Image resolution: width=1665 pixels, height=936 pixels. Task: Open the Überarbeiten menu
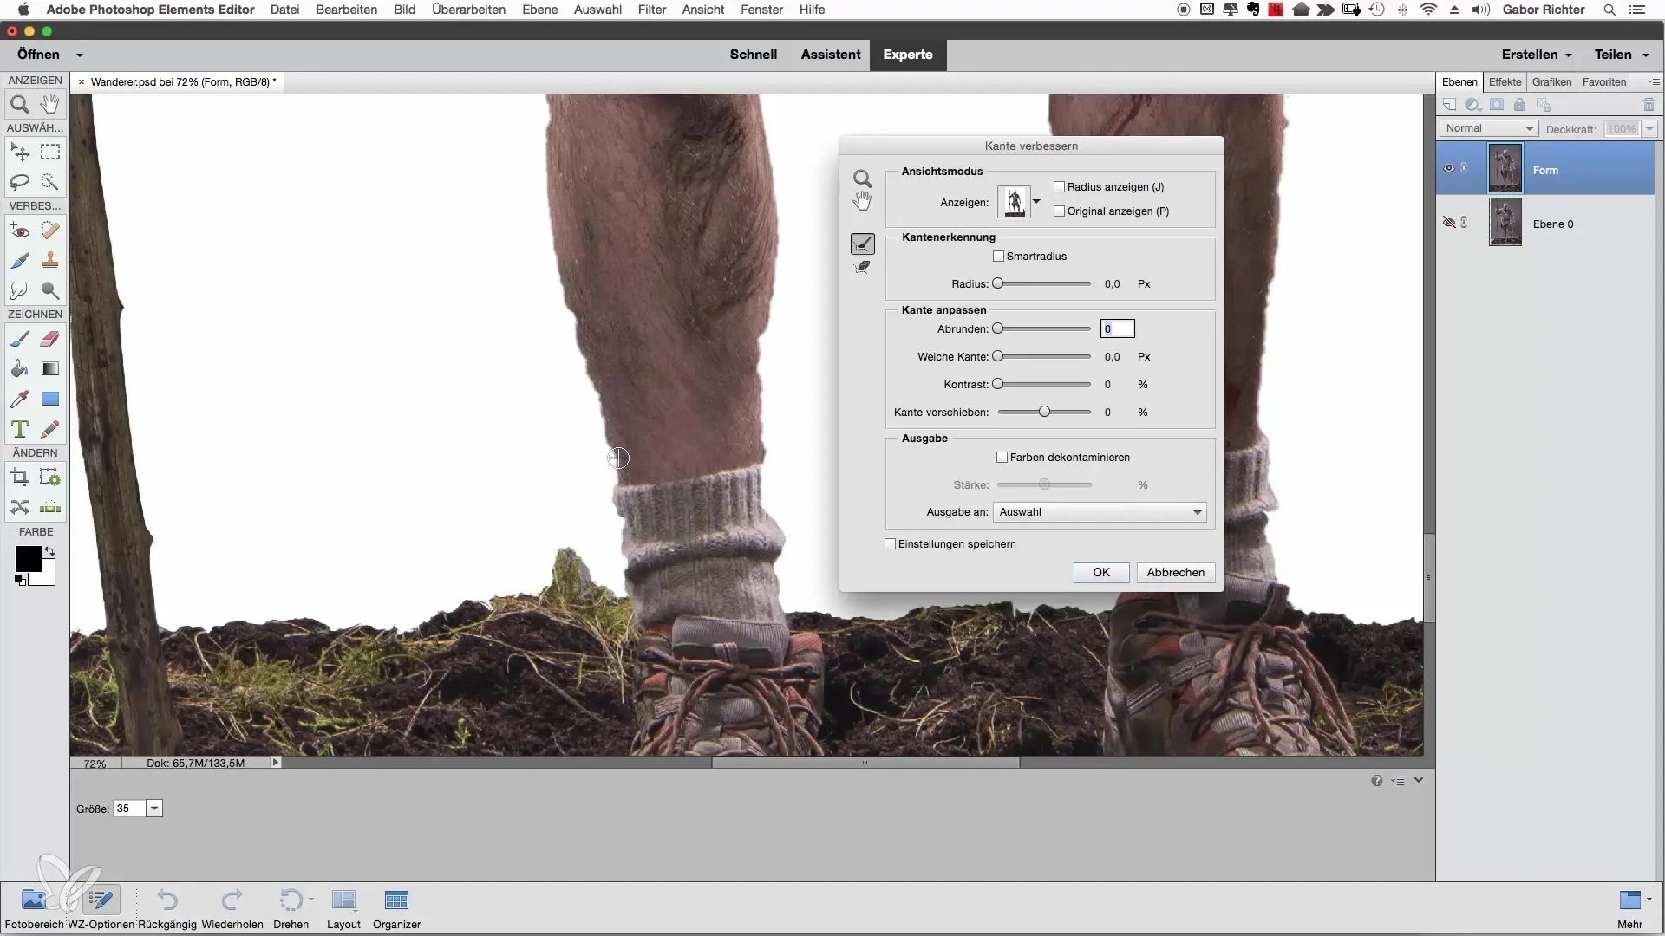point(468,10)
